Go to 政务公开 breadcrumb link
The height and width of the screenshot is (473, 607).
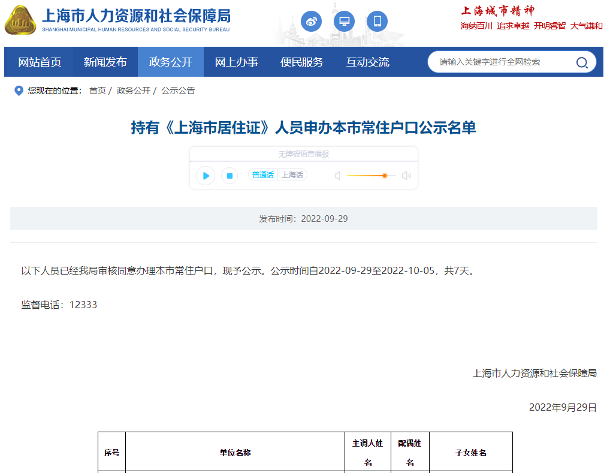click(134, 91)
